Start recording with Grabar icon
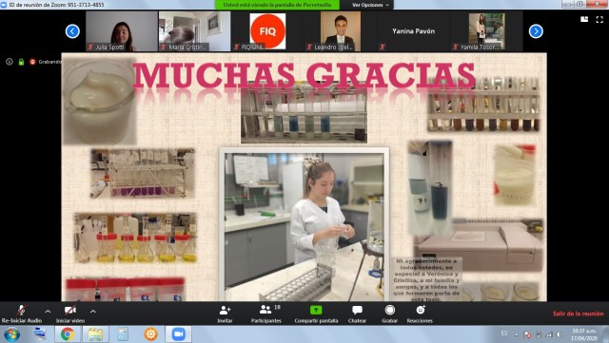609x343 pixels. [x=389, y=310]
